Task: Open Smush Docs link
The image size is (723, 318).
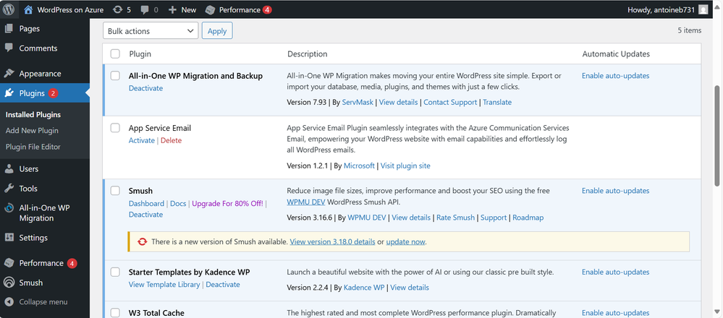Action: (178, 203)
